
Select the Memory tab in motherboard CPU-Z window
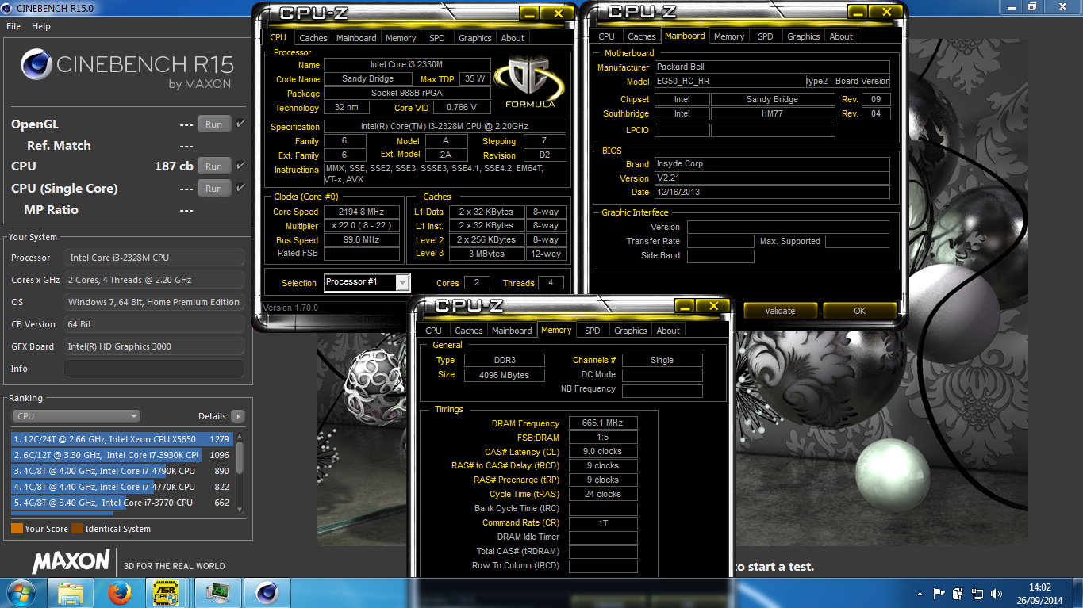(729, 36)
